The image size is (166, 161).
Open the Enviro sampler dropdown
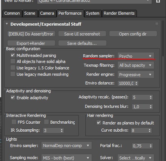pyautogui.click(x=66, y=146)
